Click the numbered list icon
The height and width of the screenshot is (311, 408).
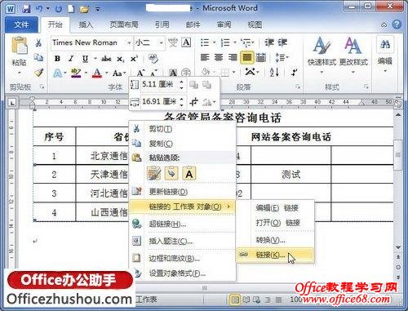pos(225,42)
